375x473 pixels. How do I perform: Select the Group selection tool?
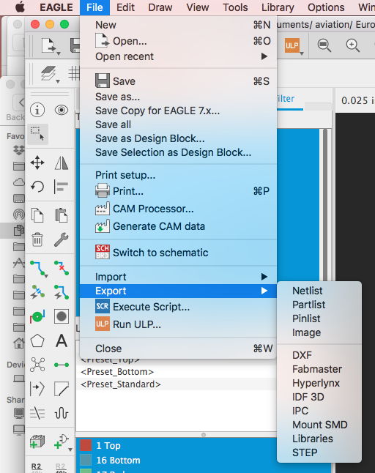click(x=37, y=134)
